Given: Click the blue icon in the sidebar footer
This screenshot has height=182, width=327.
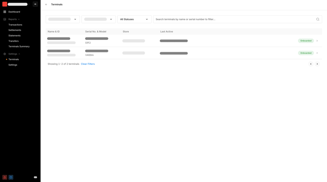Looking at the screenshot, I should 11,177.
